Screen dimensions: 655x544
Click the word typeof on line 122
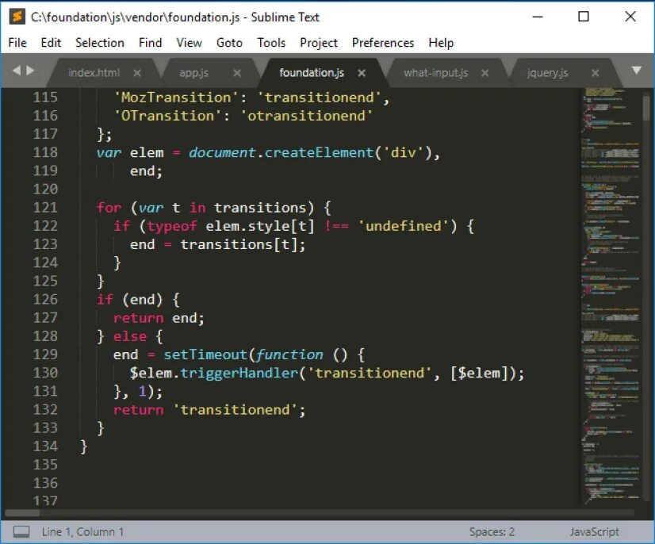[172, 226]
